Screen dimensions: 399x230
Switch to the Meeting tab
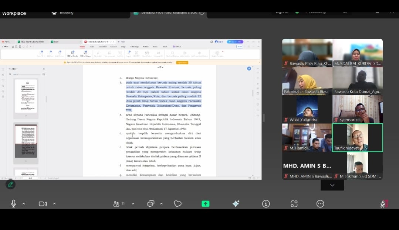click(63, 13)
